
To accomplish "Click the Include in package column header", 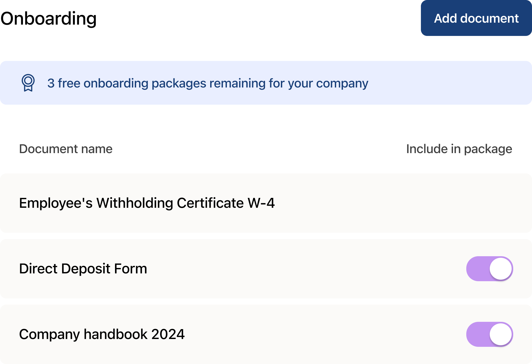I will 459,149.
